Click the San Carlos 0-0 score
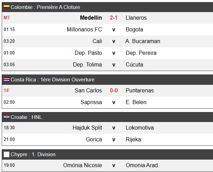 (114, 91)
